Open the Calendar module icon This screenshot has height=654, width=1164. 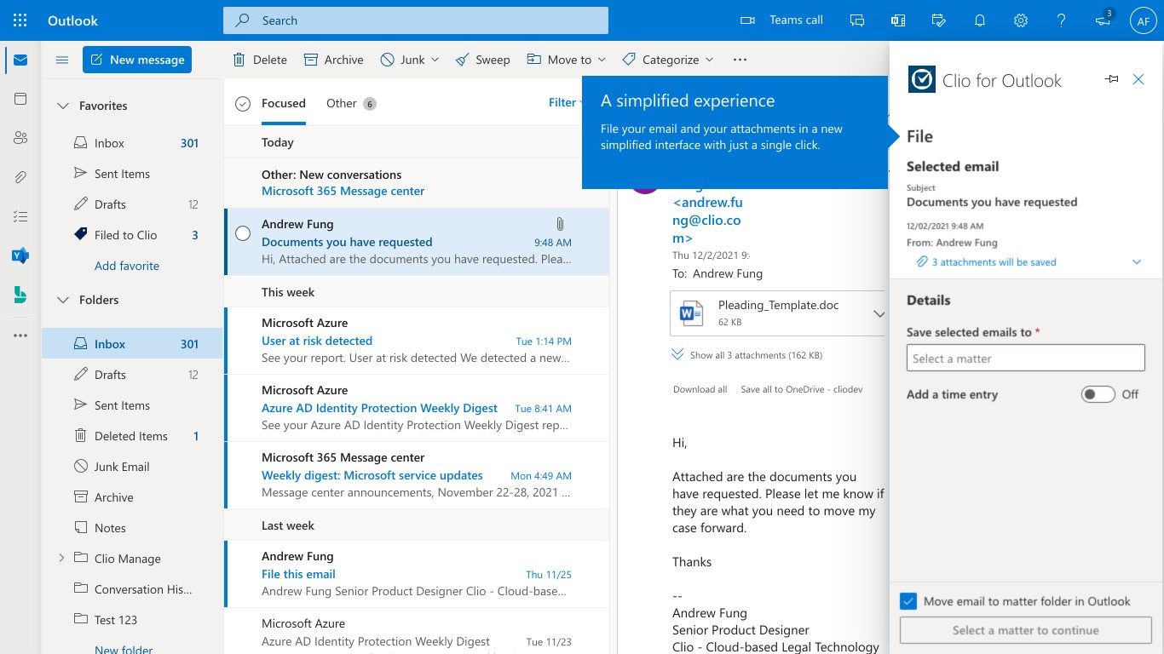click(x=20, y=99)
